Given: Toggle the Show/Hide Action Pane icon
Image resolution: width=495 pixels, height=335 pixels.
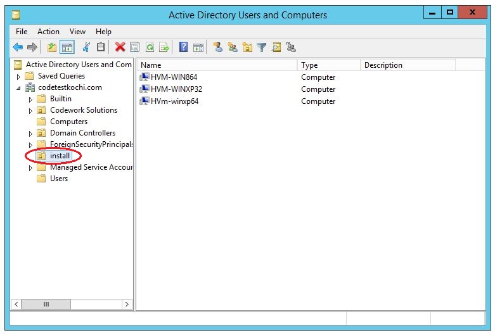Looking at the screenshot, I should click(198, 47).
